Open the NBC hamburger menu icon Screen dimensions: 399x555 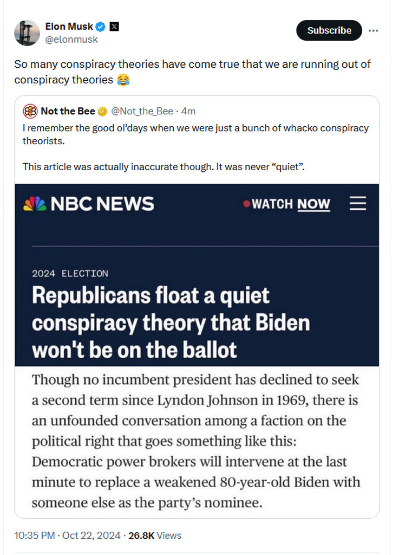[x=358, y=204]
